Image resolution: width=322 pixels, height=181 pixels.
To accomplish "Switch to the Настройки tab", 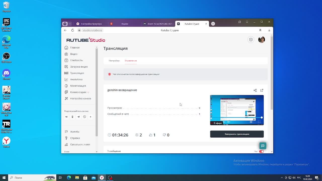I will (114, 61).
